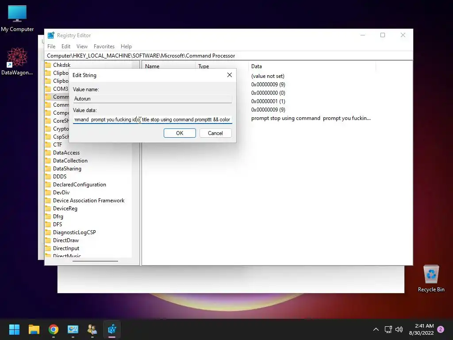Screen dimensions: 453x340
Task: Select the DevDiv registry key
Action: click(61, 192)
